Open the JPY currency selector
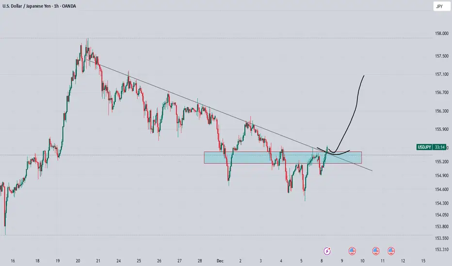 click(x=439, y=7)
